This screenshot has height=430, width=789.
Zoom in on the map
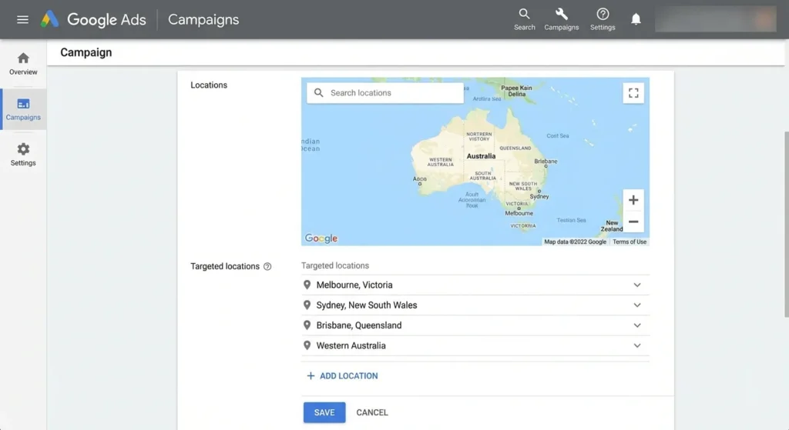[x=633, y=200]
